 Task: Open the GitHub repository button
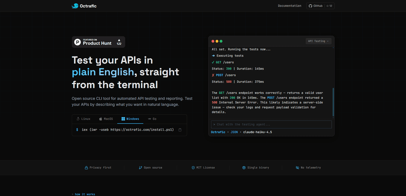pos(315,6)
